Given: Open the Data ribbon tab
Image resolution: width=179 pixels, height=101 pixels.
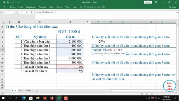Looking at the screenshot, I should pyautogui.click(x=51, y=7).
